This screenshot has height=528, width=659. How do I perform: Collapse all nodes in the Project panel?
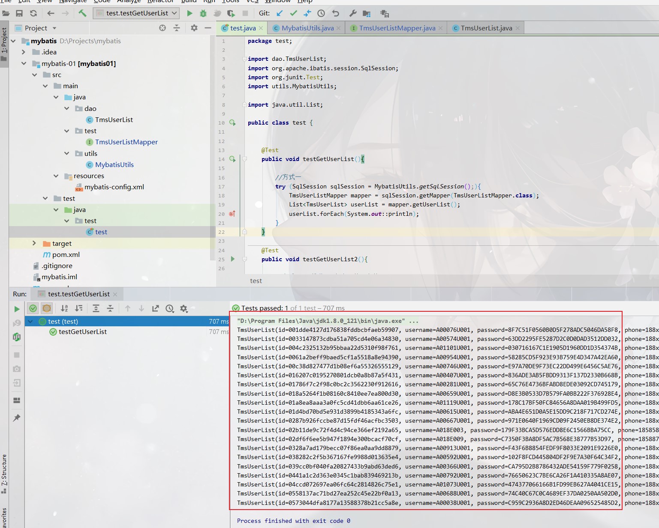(x=177, y=28)
